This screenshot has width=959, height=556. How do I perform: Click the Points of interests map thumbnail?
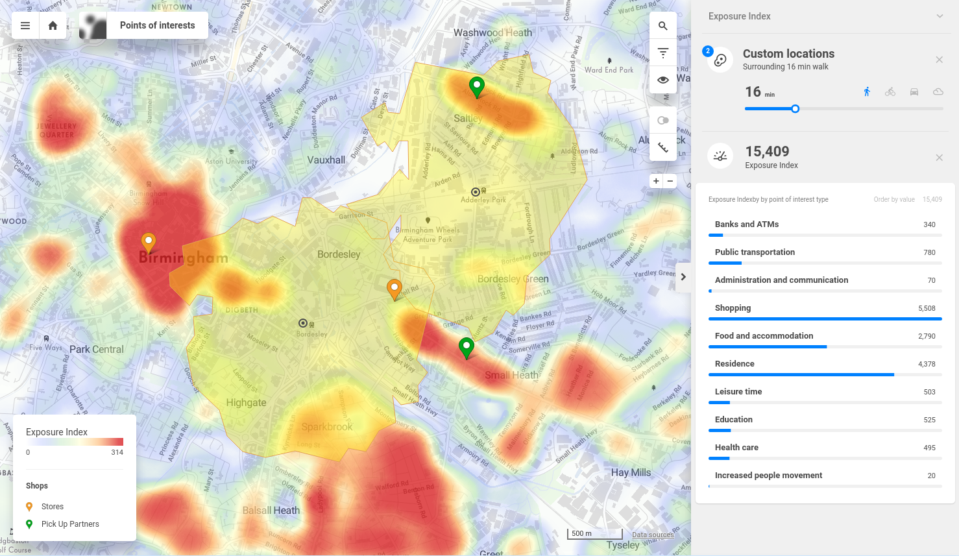(x=93, y=26)
